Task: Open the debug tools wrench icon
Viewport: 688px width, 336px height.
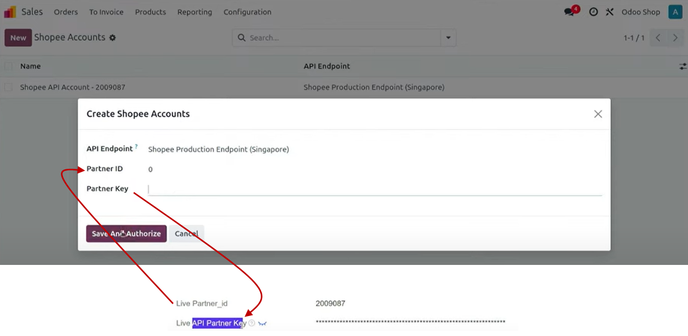Action: pos(609,12)
